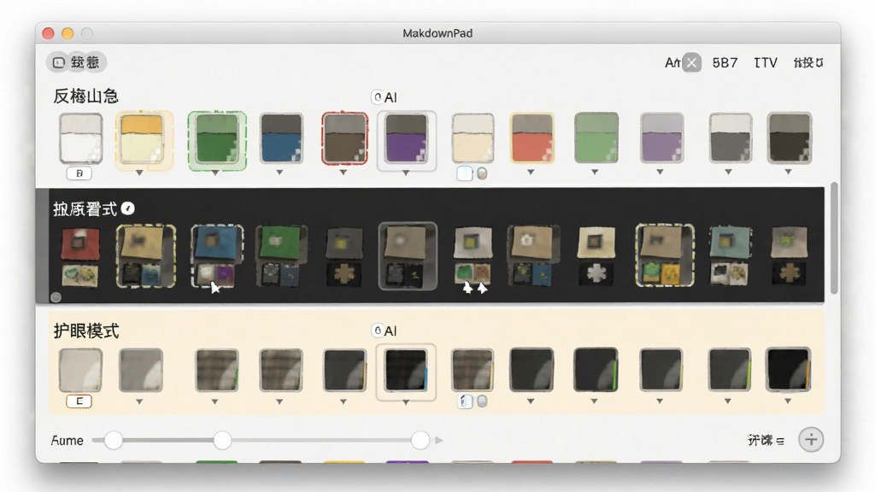The width and height of the screenshot is (875, 492).
Task: Choose the gray and blue theme swatch
Action: (x=281, y=138)
